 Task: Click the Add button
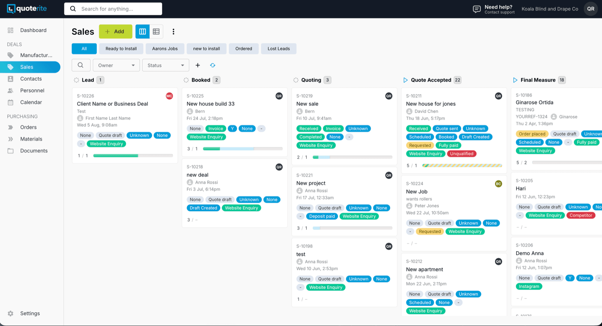(x=116, y=32)
